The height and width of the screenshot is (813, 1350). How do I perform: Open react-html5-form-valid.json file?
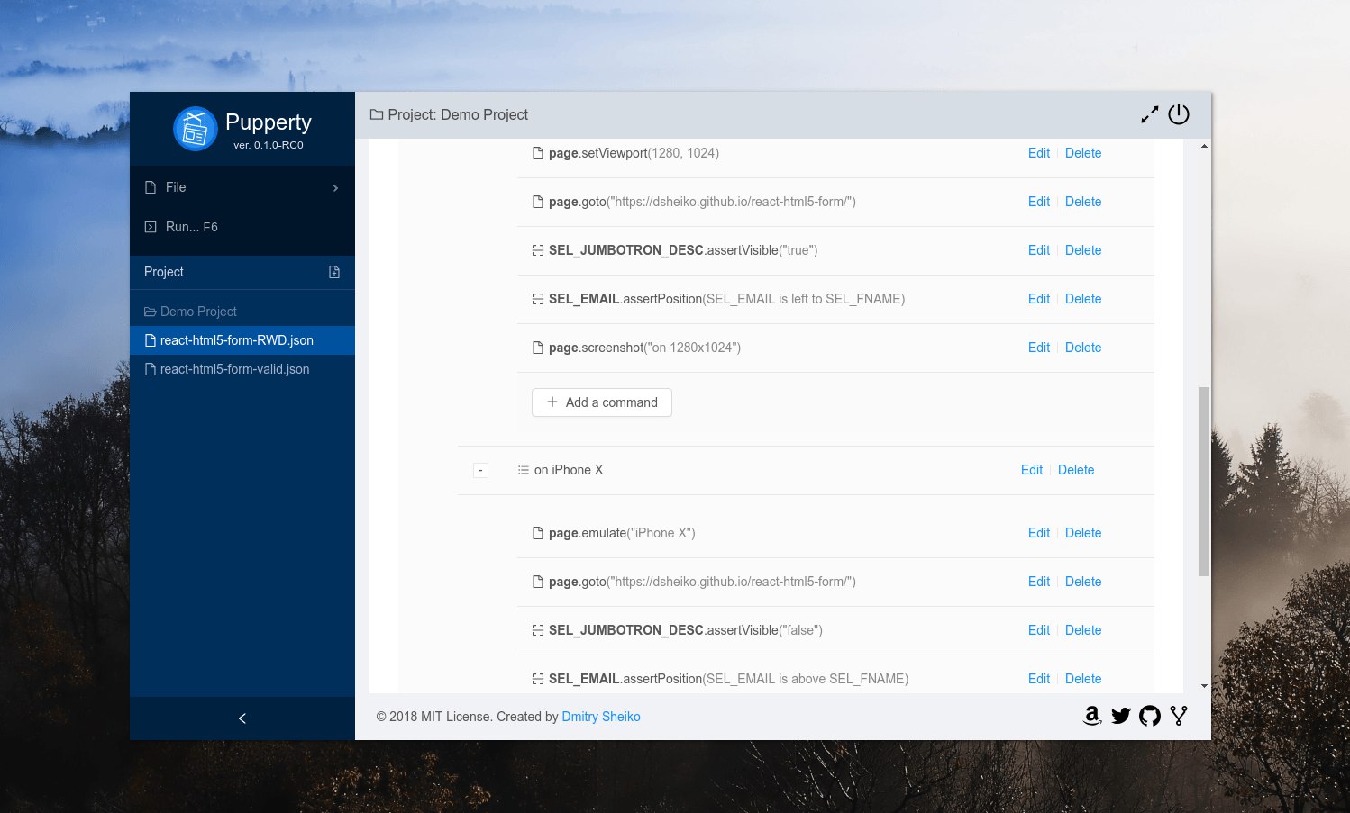[x=242, y=369]
